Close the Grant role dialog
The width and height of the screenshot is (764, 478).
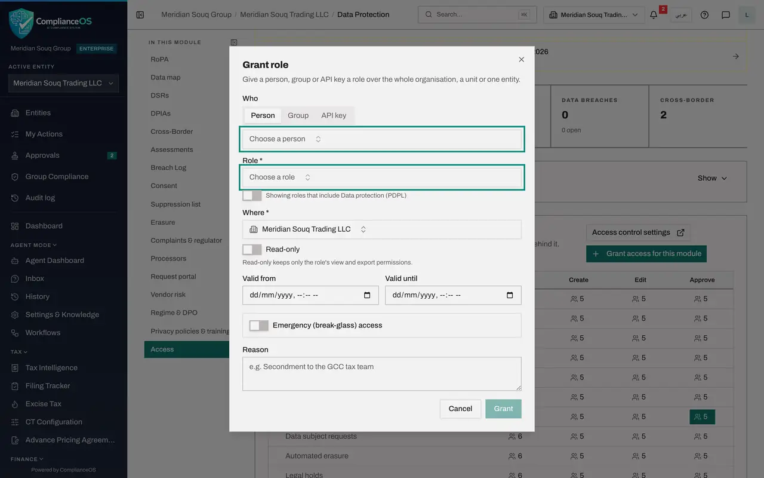click(521, 60)
